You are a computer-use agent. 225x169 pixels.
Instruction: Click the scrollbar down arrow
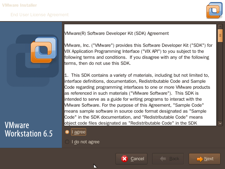(x=220, y=124)
